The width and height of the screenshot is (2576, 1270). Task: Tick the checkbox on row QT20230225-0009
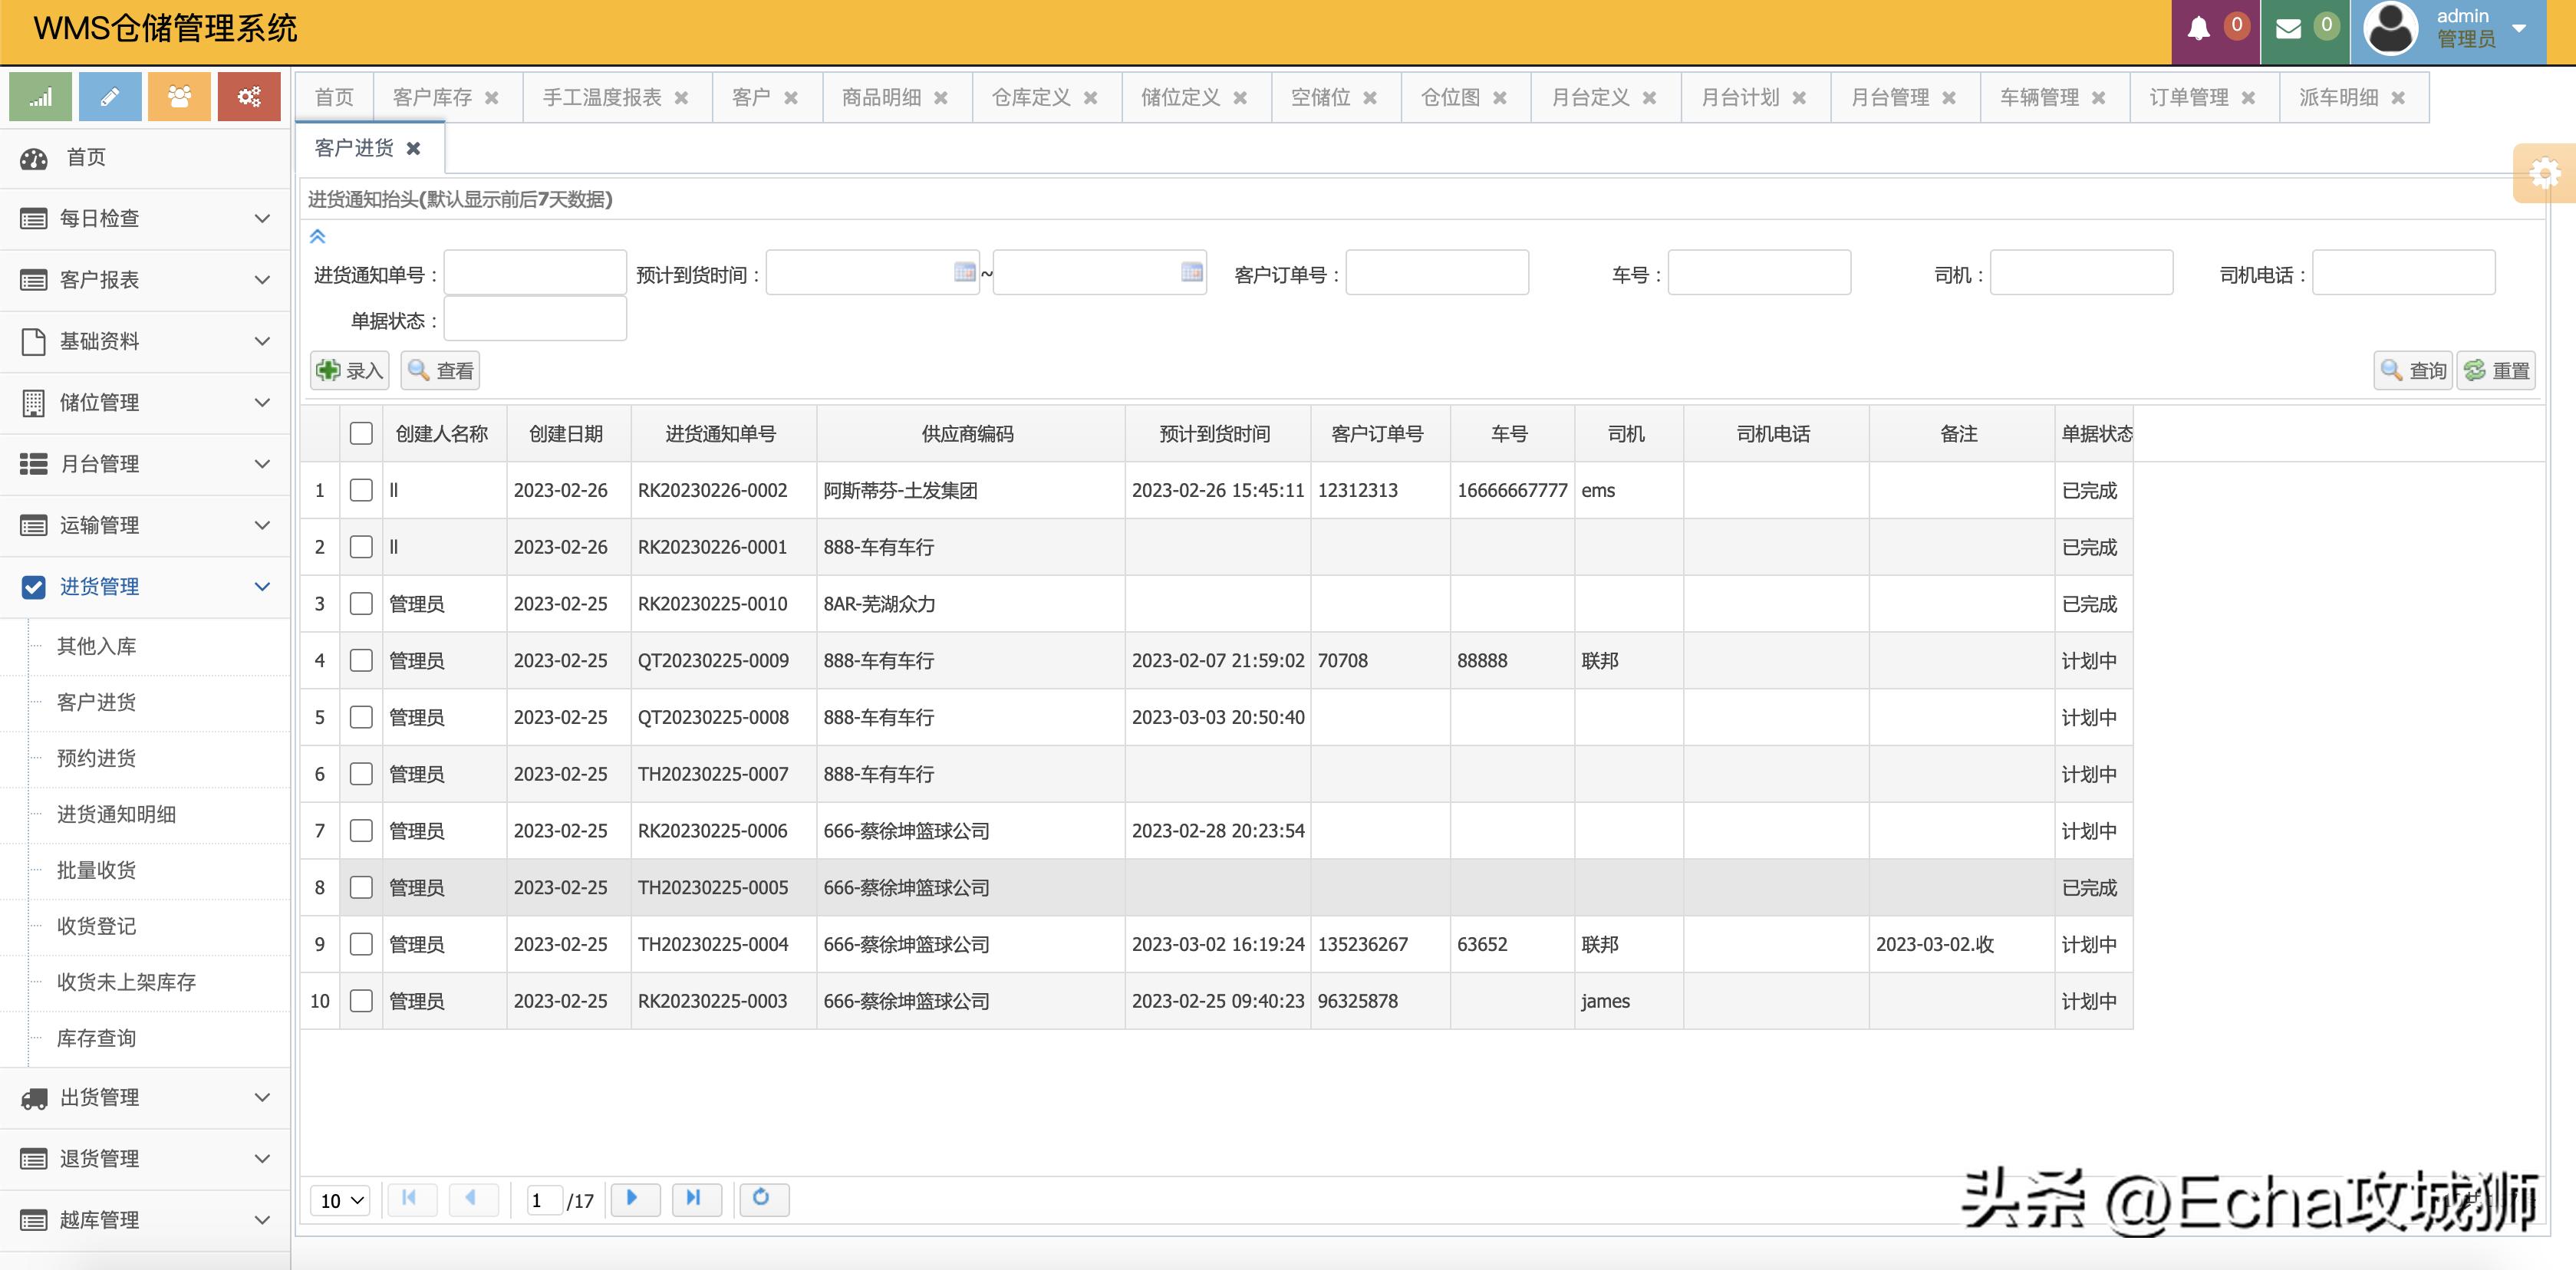point(361,660)
